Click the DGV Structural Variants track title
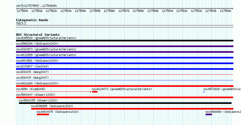 [38, 35]
